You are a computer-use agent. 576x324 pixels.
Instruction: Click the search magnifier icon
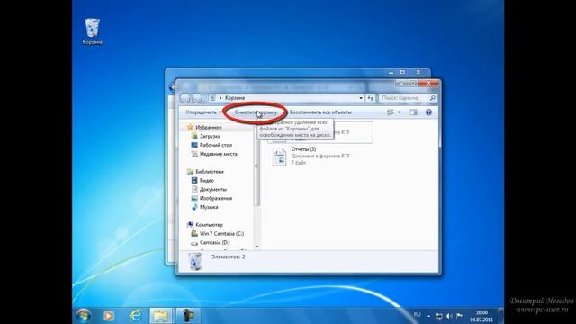pos(432,98)
